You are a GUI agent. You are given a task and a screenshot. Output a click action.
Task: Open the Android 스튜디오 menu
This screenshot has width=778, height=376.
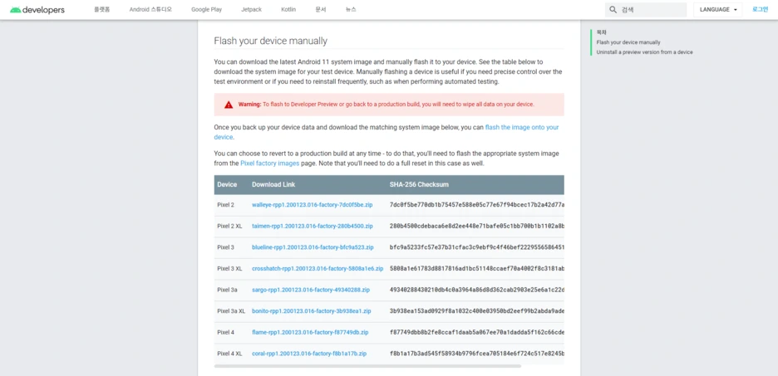coord(150,10)
